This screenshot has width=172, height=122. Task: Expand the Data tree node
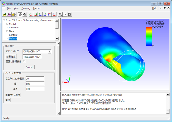pos(7,31)
